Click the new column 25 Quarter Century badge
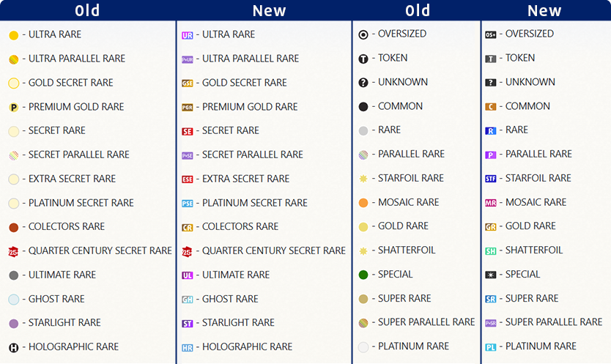The height and width of the screenshot is (364, 611). [187, 252]
